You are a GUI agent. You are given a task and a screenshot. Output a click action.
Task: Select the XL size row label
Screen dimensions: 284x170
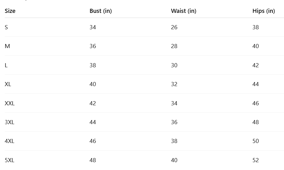click(8, 84)
